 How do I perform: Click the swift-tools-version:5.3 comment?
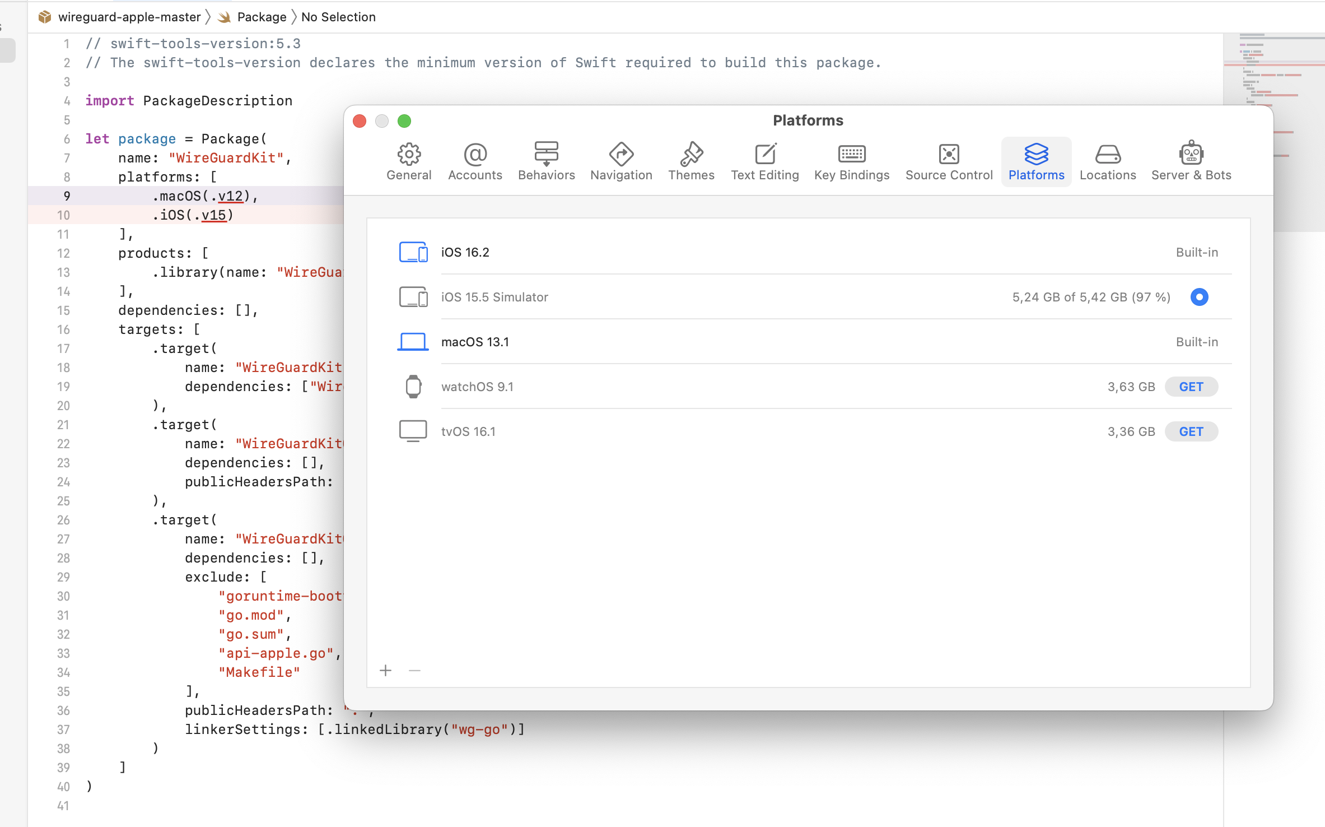193,43
